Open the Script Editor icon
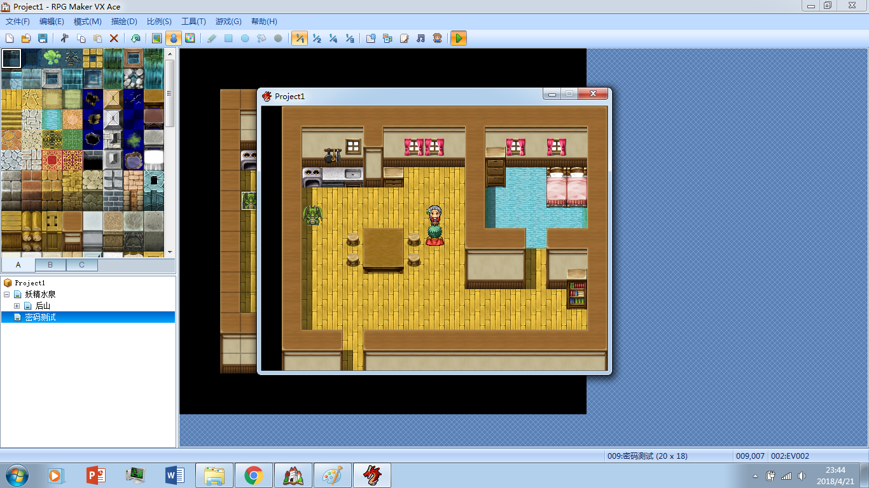This screenshot has width=869, height=488. (x=404, y=38)
